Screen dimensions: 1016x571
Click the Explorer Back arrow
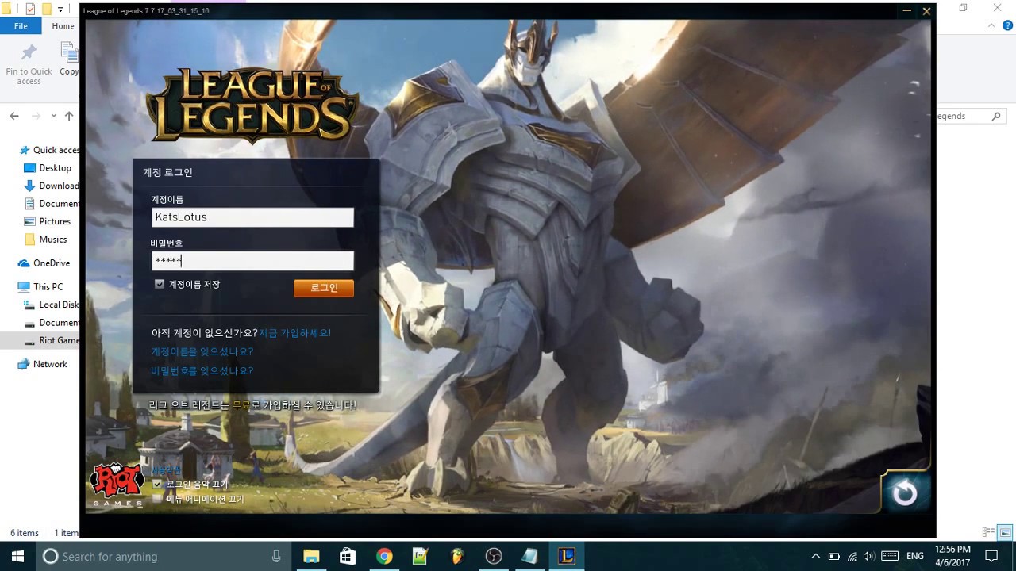point(14,116)
